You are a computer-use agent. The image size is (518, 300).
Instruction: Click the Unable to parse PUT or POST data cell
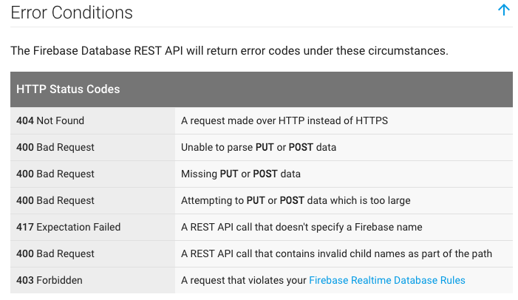(x=344, y=147)
